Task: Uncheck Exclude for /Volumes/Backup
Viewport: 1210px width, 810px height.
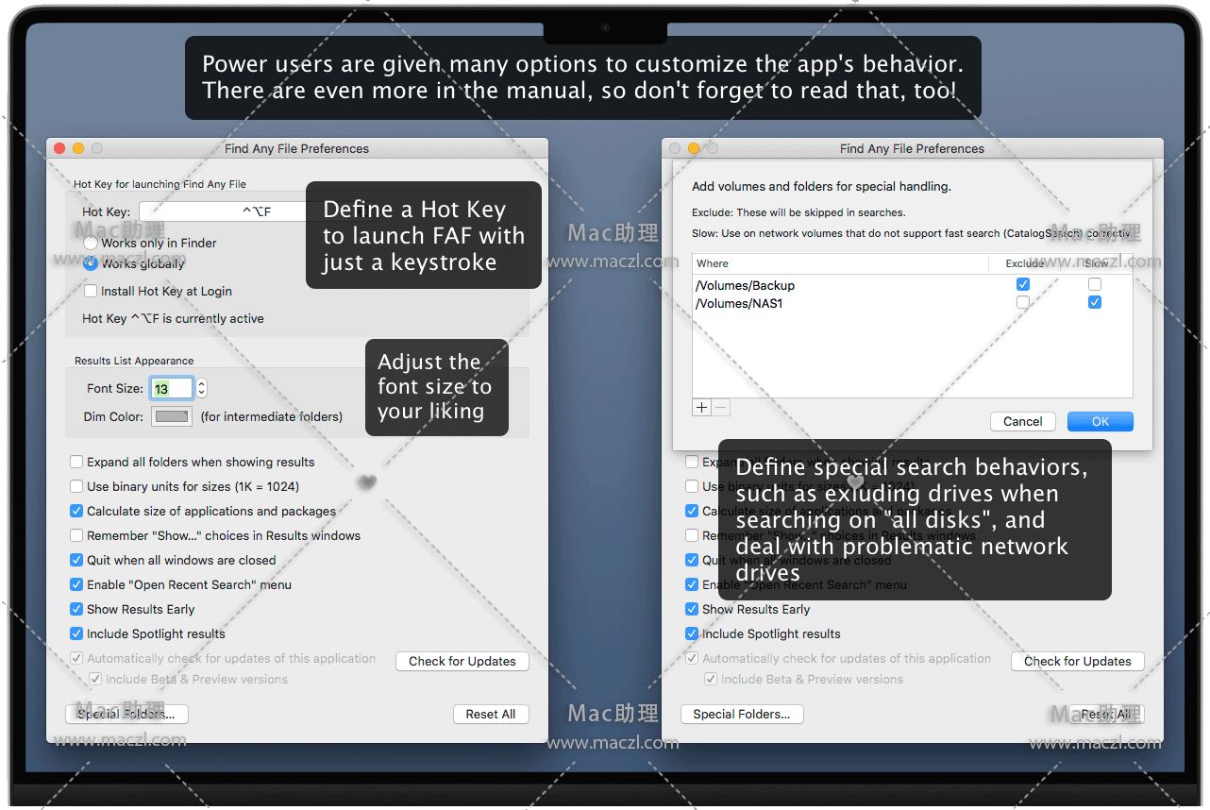Action: coord(1022,284)
